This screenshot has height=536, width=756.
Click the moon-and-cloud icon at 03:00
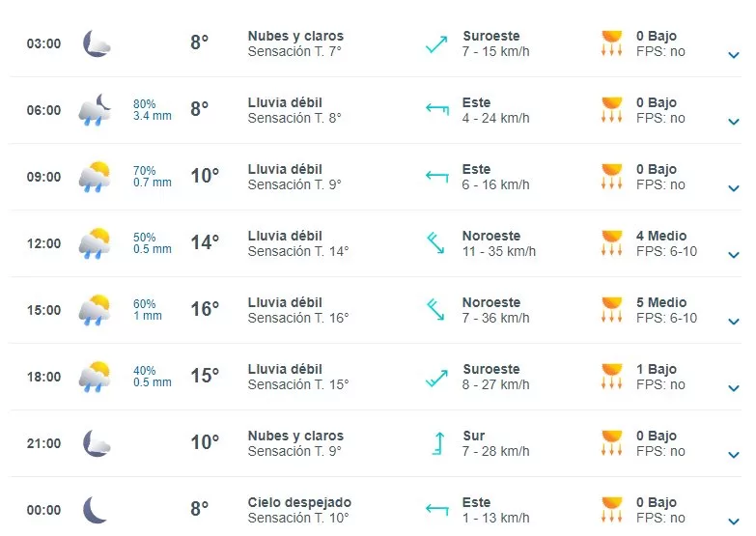(96, 43)
